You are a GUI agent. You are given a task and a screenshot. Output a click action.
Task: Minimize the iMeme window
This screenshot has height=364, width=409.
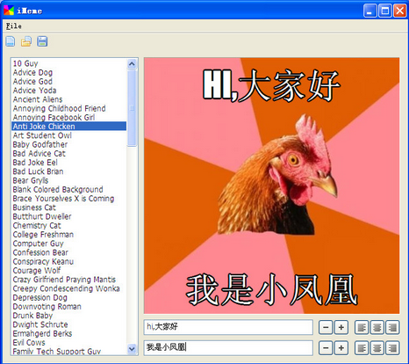pos(370,11)
